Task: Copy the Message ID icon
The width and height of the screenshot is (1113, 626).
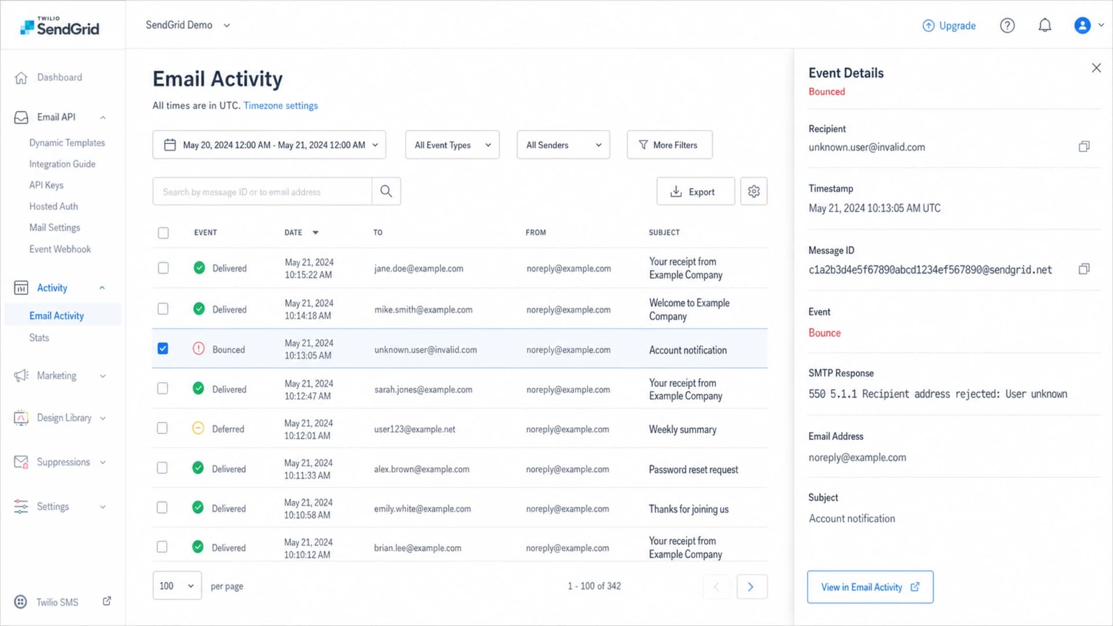Action: [1084, 269]
